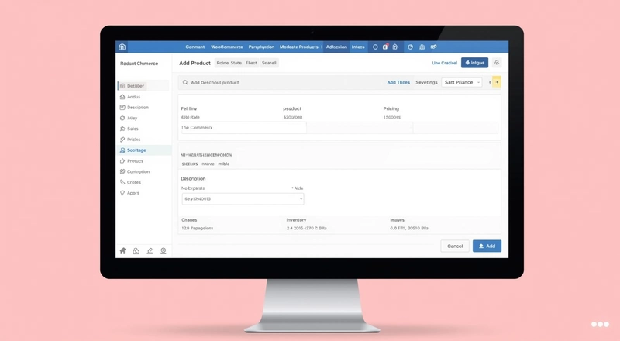
Task: Click the empty field under psoduct column
Action: point(360,128)
